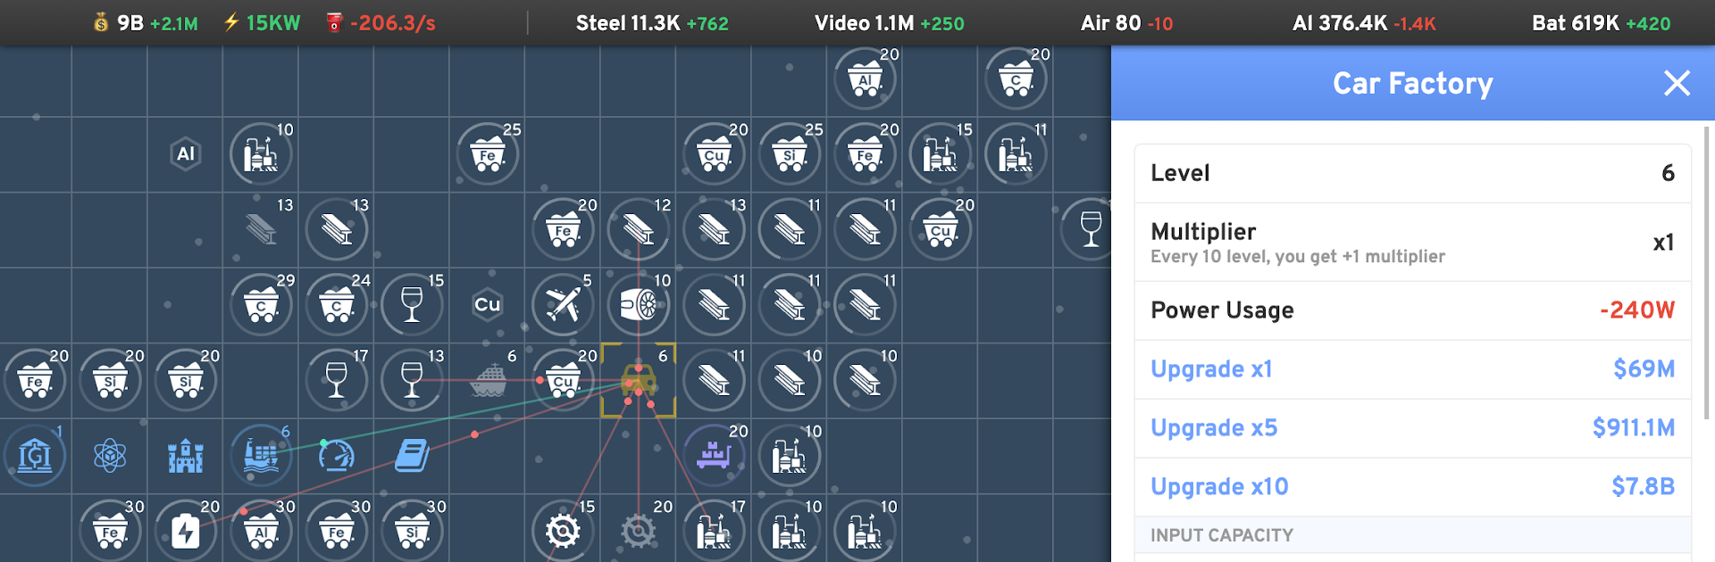Screen dimensions: 1715x562
Task: Click the power 15KW indicator
Action: click(262, 23)
